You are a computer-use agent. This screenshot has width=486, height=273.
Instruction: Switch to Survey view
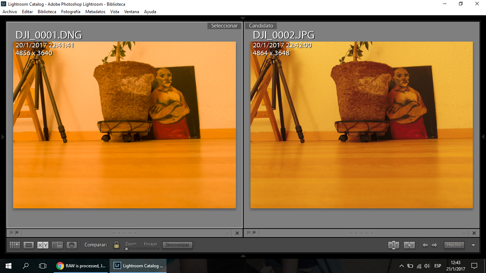[x=57, y=245]
